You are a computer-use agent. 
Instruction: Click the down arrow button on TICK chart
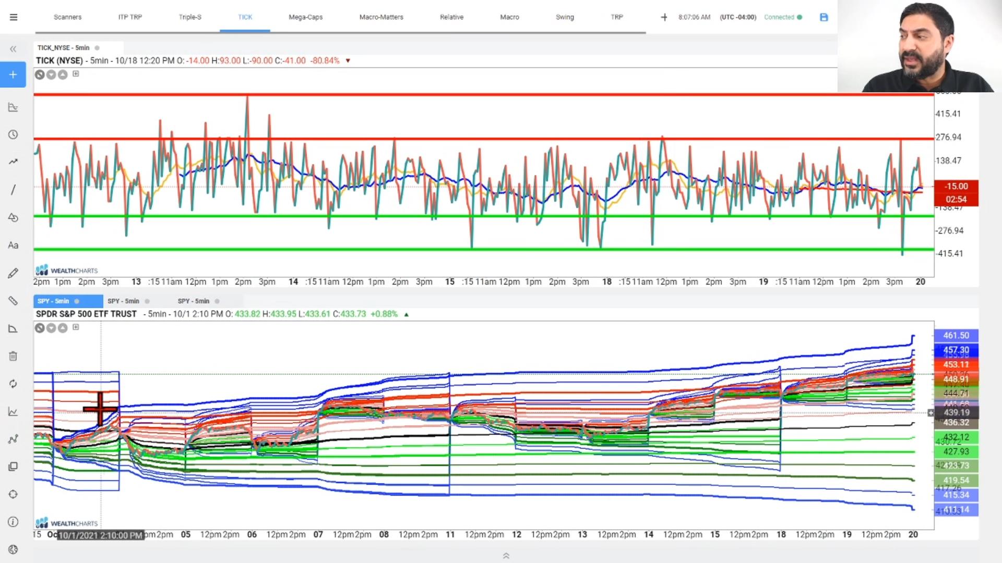[x=51, y=75]
